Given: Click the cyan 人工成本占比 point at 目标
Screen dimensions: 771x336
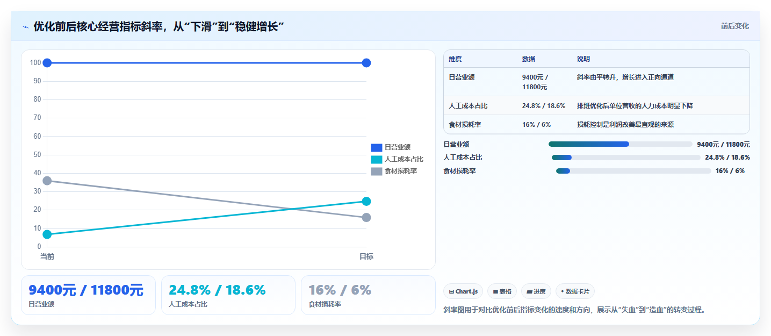Looking at the screenshot, I should tap(366, 202).
